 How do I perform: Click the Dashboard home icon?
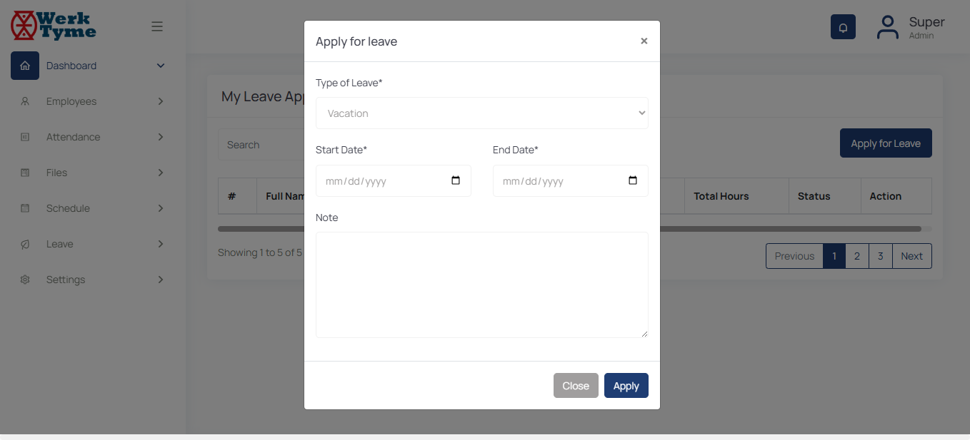(25, 66)
